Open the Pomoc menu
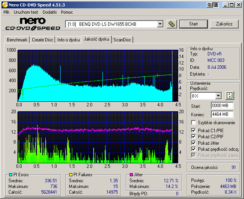This screenshot has width=244, height=199. click(x=67, y=12)
